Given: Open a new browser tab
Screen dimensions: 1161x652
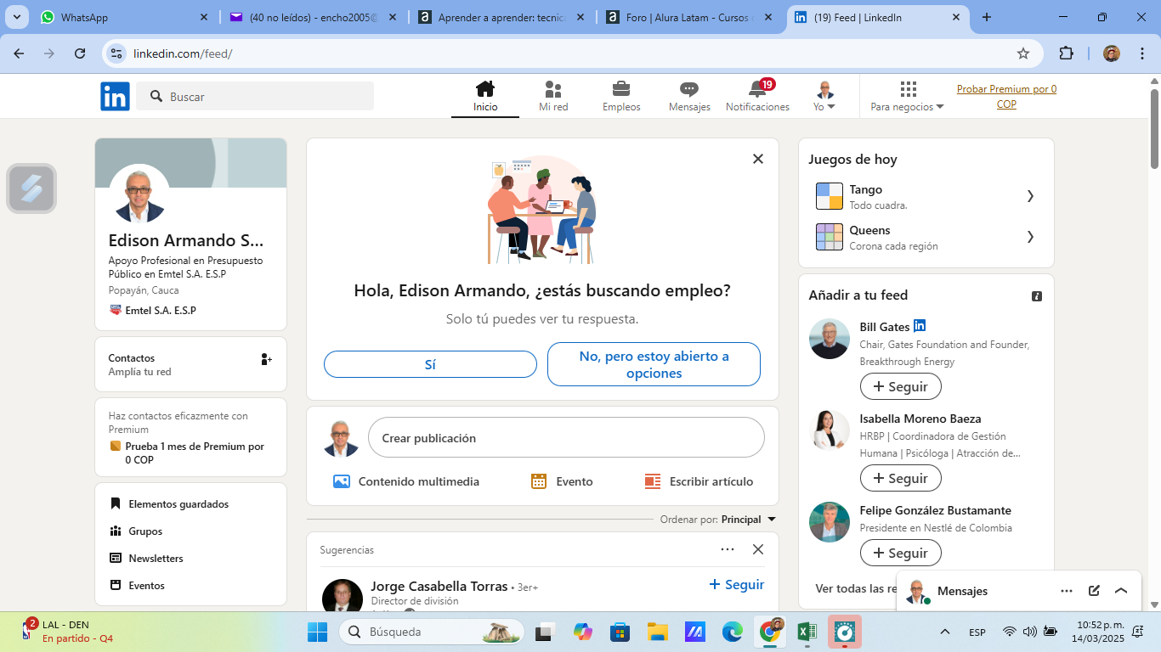Looking at the screenshot, I should tap(987, 17).
